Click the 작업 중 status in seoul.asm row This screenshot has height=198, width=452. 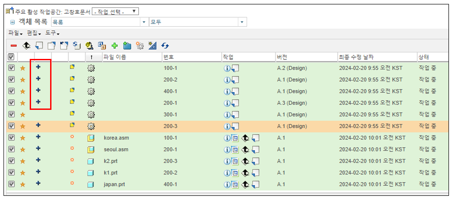coord(427,150)
